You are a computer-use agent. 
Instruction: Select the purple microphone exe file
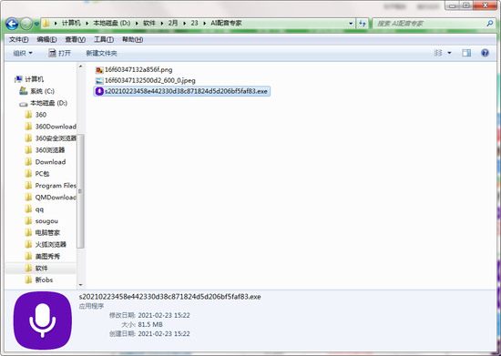click(182, 91)
